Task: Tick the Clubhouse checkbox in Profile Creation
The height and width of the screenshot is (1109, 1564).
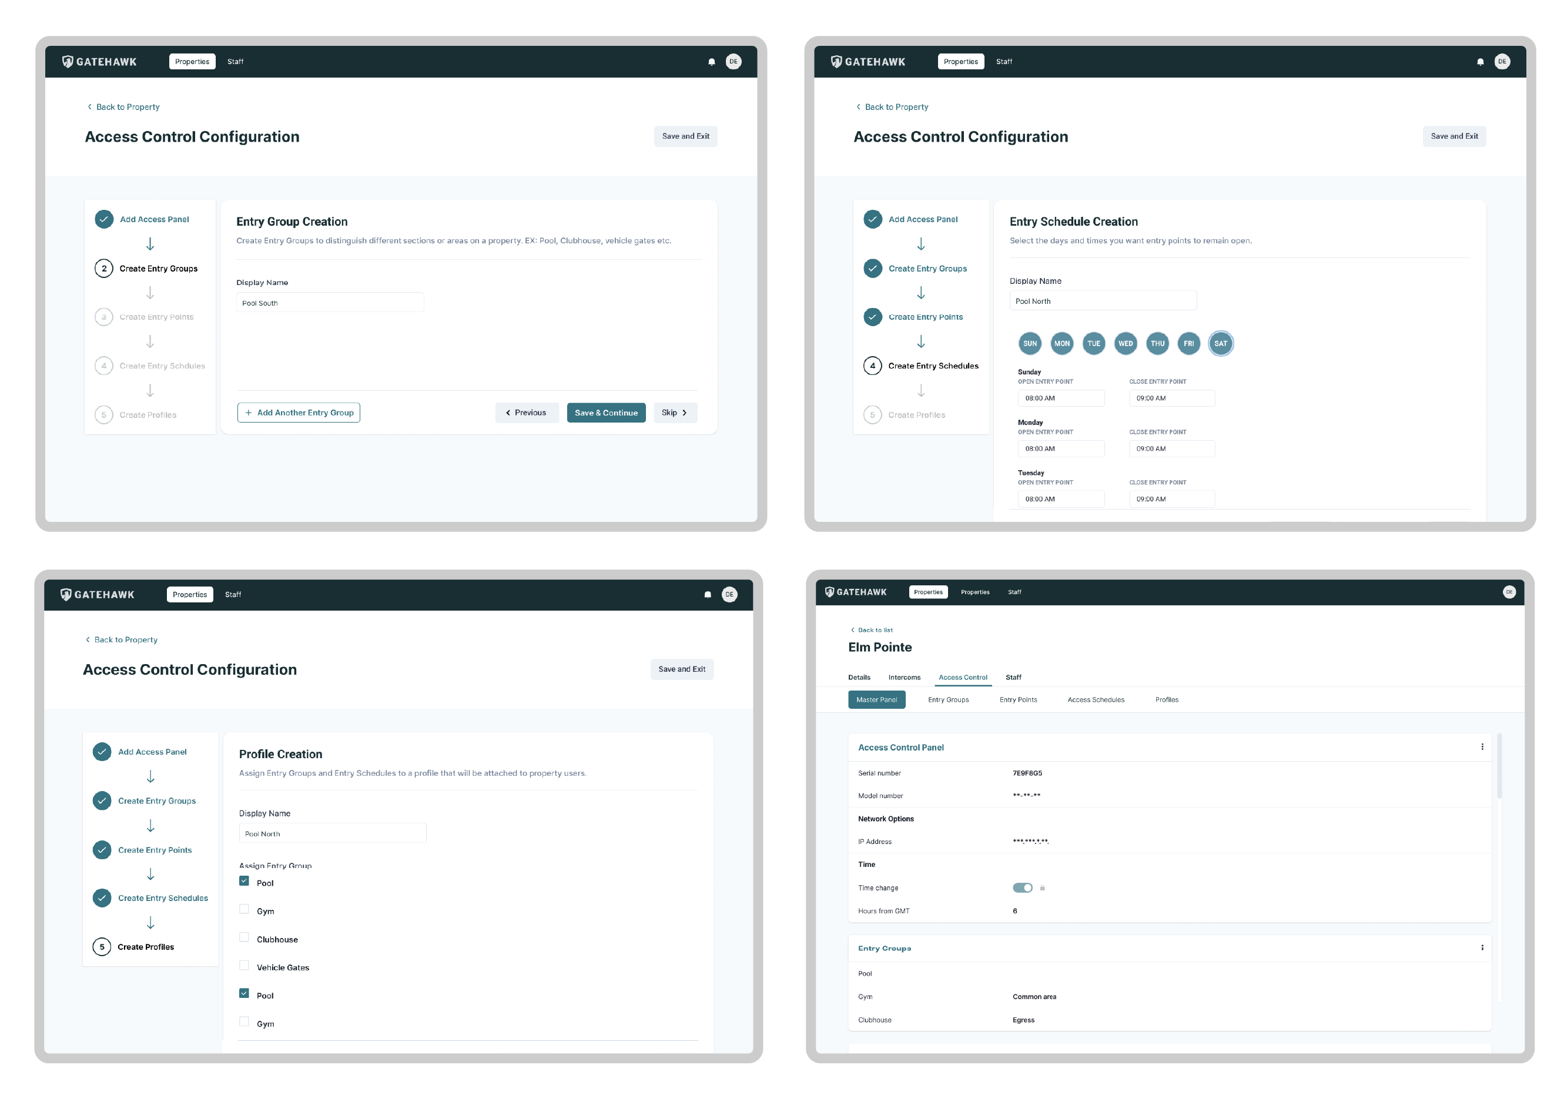Action: coord(244,937)
